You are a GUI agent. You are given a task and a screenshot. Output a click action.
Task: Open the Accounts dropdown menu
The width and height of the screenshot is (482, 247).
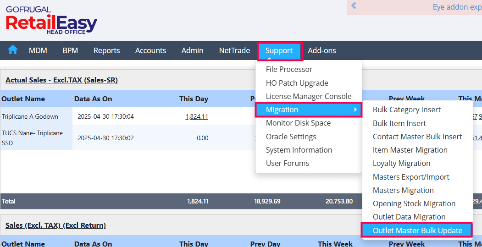[x=150, y=50]
